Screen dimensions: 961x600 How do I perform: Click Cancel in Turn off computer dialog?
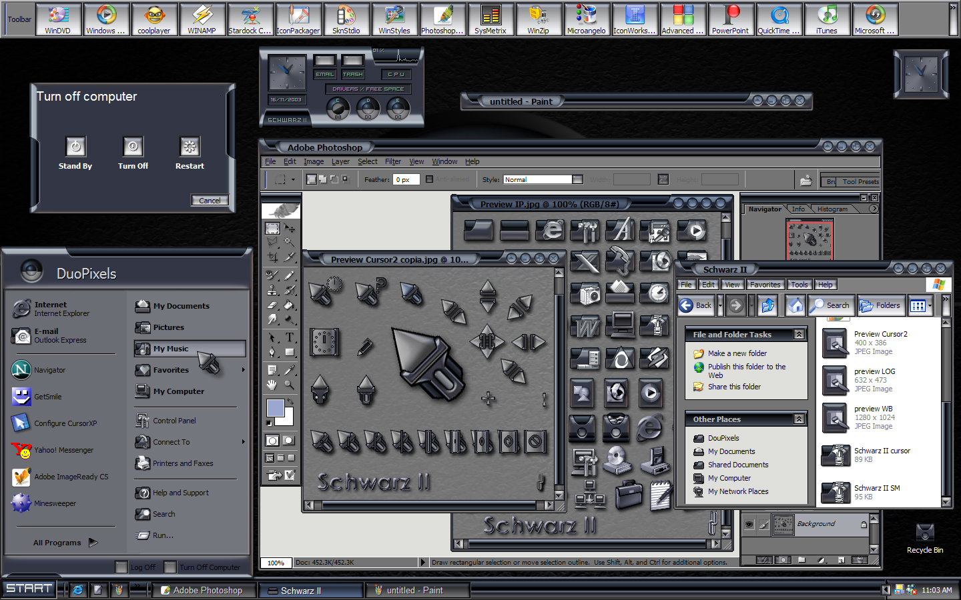pos(210,201)
